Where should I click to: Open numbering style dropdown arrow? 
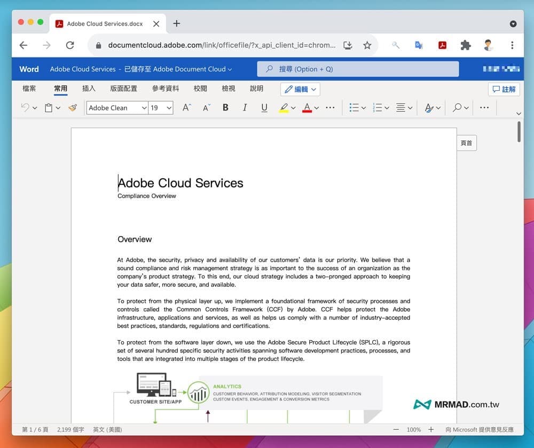387,108
